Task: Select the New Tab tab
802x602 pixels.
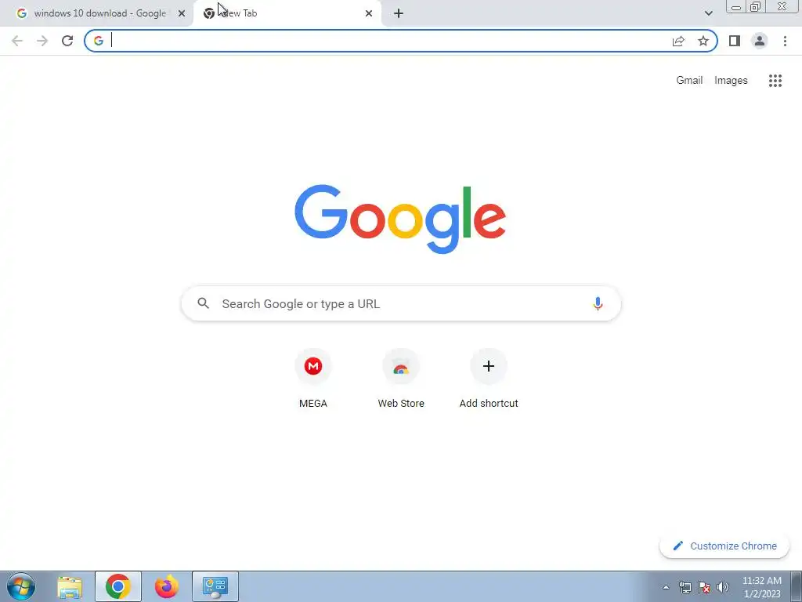Action: [x=287, y=13]
